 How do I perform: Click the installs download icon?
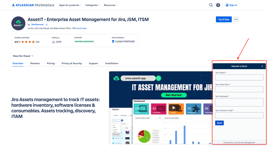tap(54, 42)
